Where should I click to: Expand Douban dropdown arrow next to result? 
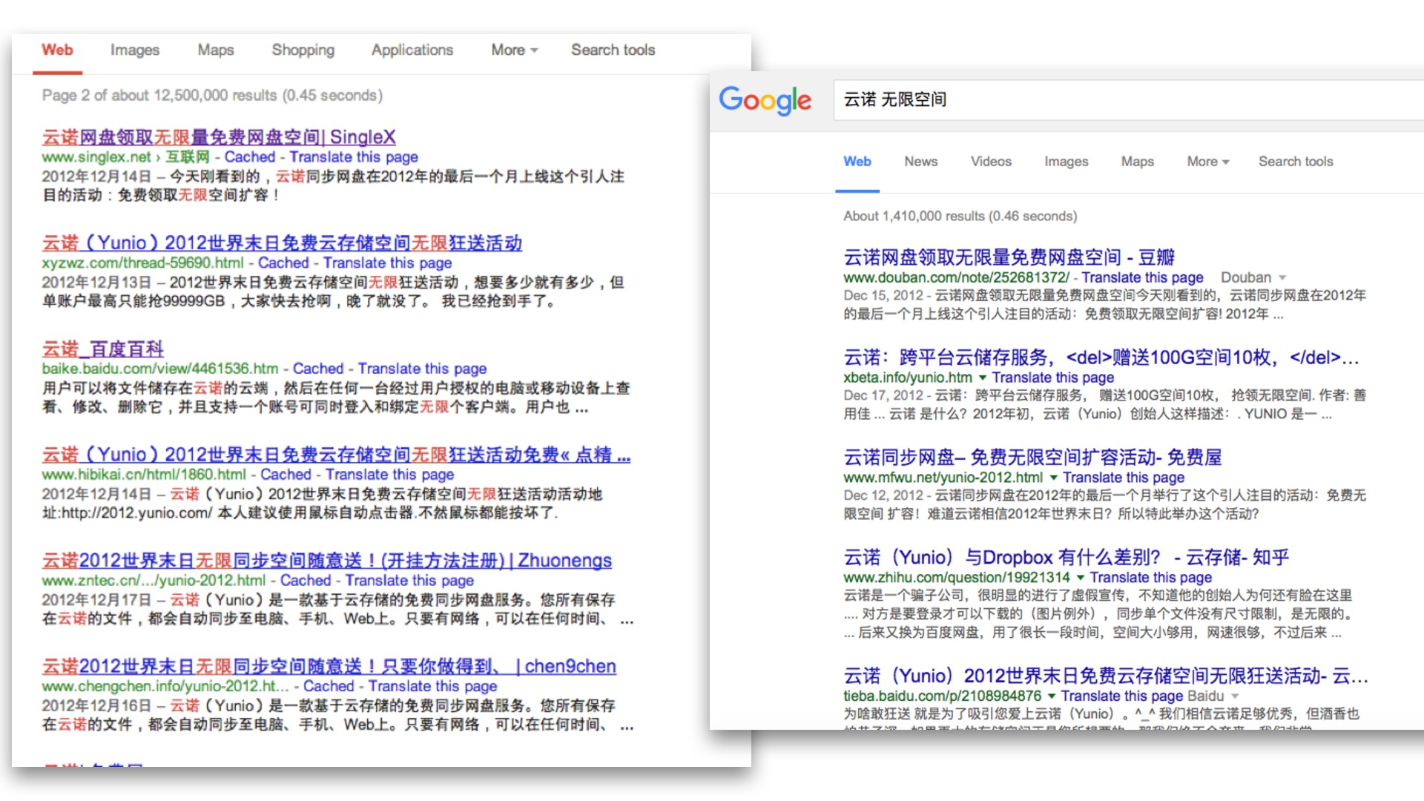coord(1282,278)
